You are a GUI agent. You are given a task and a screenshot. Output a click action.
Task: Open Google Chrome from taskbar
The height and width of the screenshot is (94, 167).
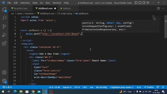click(33, 92)
